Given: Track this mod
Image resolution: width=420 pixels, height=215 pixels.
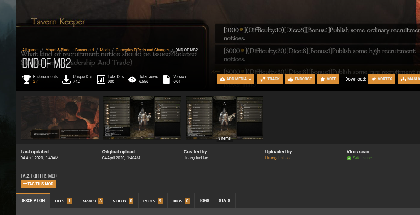Looking at the screenshot, I should [x=270, y=79].
